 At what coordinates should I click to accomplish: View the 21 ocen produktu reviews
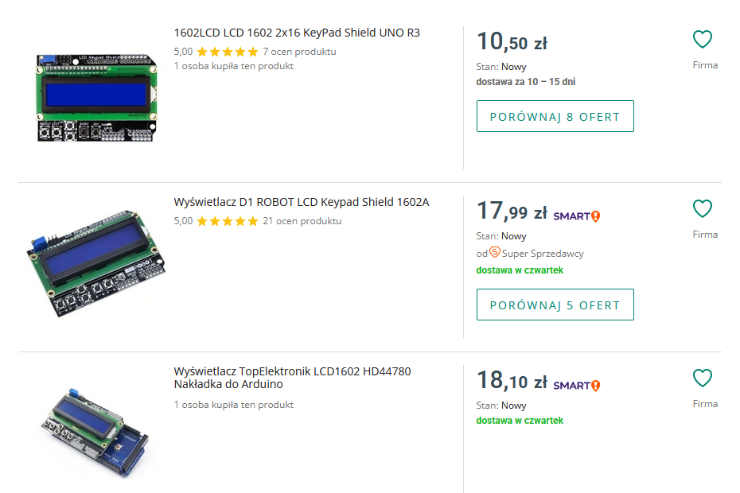[x=302, y=221]
